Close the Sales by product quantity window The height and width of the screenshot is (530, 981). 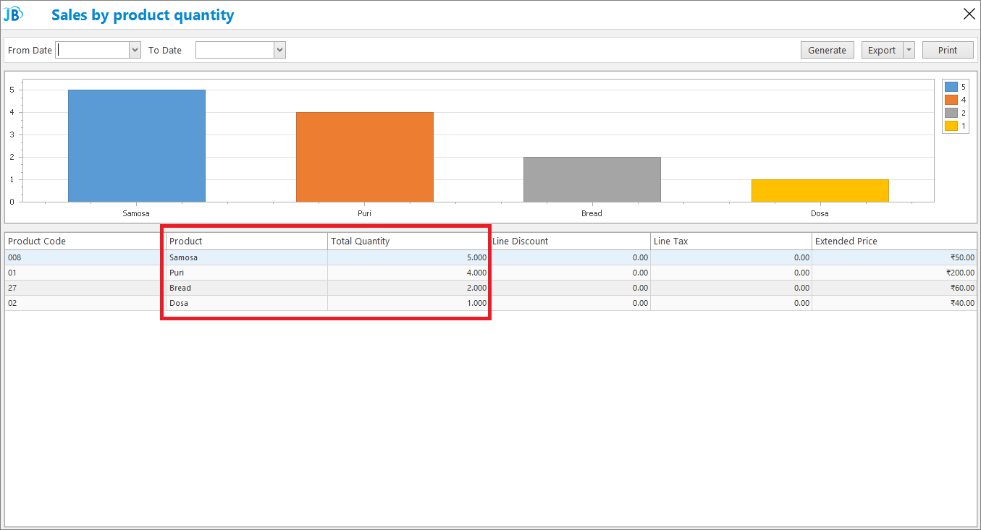click(969, 14)
